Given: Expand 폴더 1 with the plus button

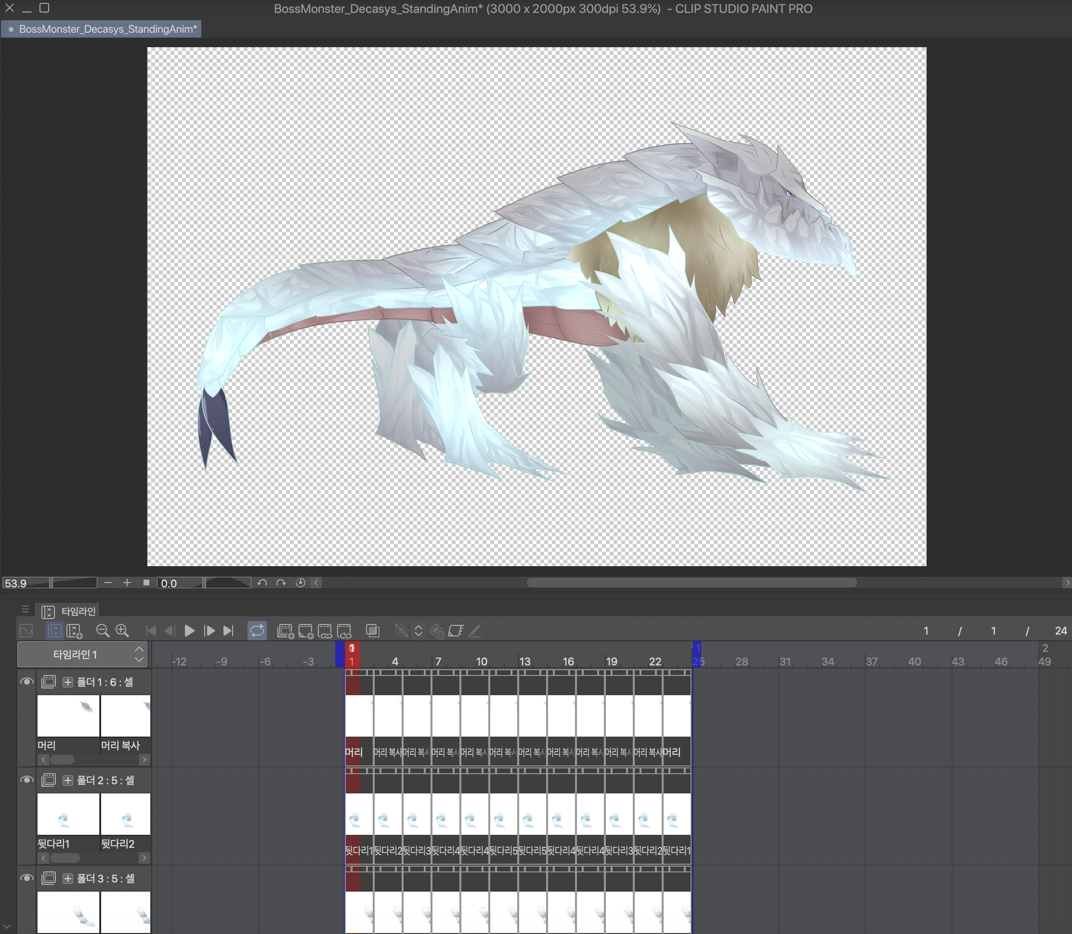Looking at the screenshot, I should (x=68, y=682).
